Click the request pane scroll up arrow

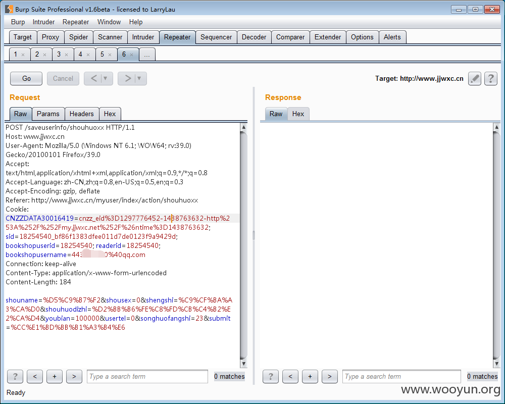click(x=244, y=127)
